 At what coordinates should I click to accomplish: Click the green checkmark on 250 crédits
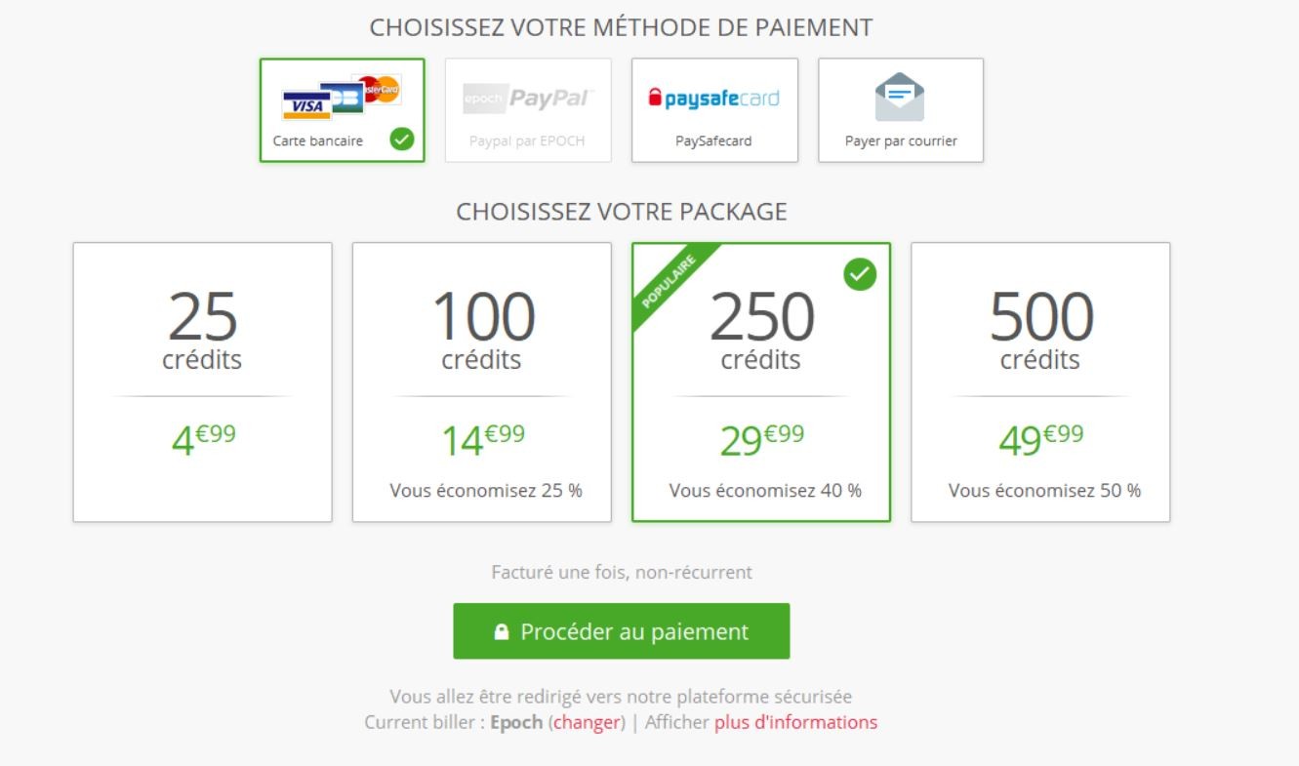[x=860, y=274]
